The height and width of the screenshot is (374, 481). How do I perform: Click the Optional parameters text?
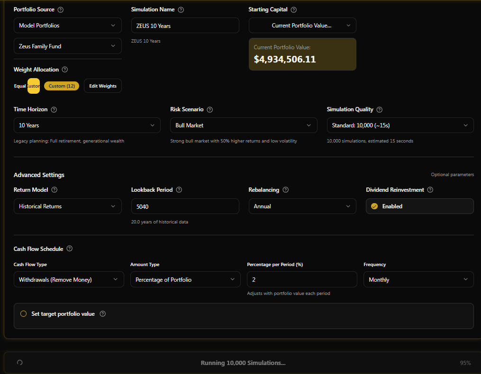coord(452,174)
